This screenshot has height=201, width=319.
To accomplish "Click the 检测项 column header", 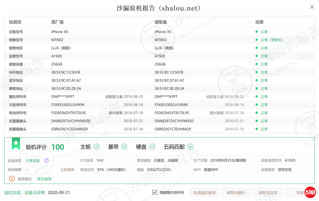I will pos(15,22).
